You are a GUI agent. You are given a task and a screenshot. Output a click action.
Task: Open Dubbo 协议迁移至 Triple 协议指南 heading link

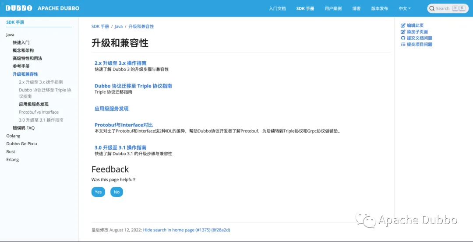(x=133, y=86)
